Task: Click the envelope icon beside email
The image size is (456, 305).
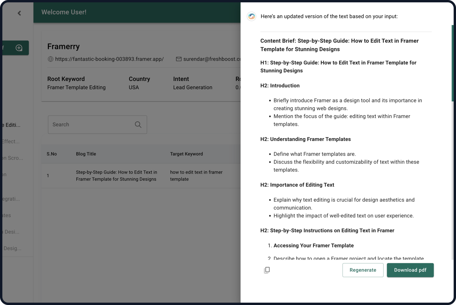Action: 179,59
